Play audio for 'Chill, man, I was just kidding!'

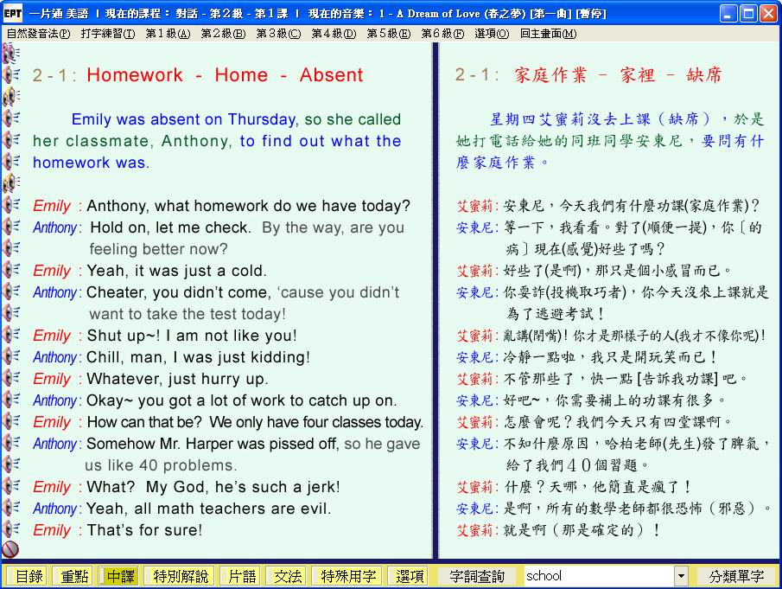pyautogui.click(x=10, y=356)
